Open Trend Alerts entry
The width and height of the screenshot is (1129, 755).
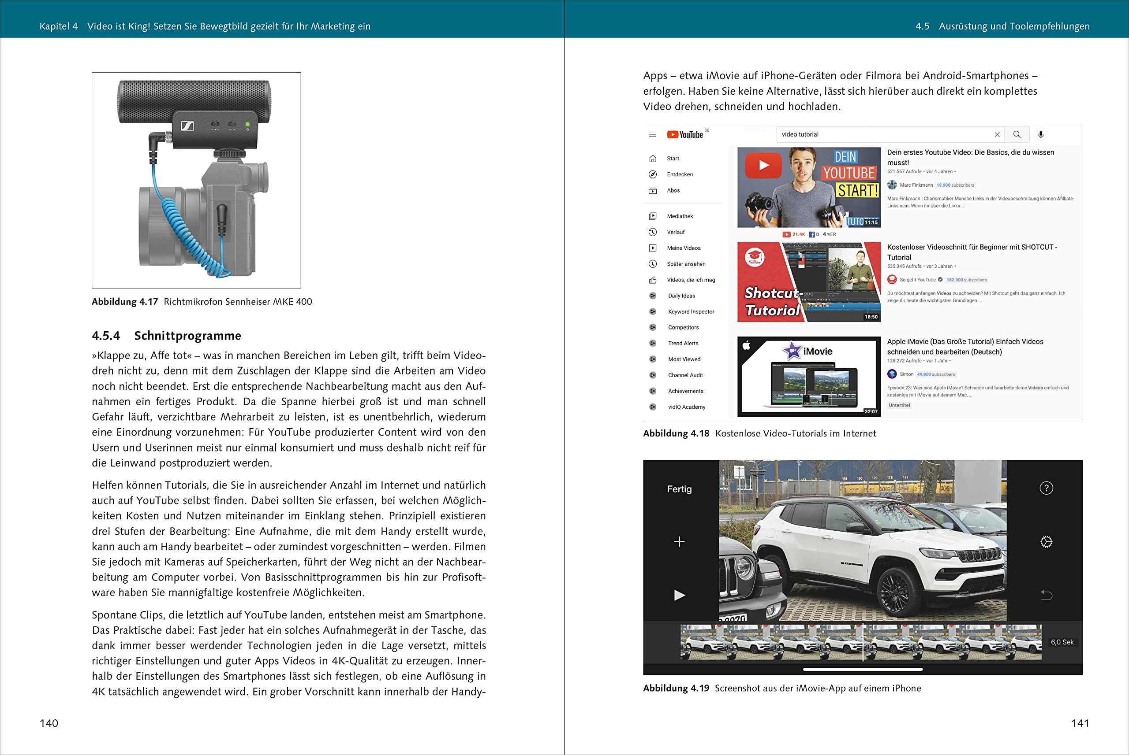(683, 343)
